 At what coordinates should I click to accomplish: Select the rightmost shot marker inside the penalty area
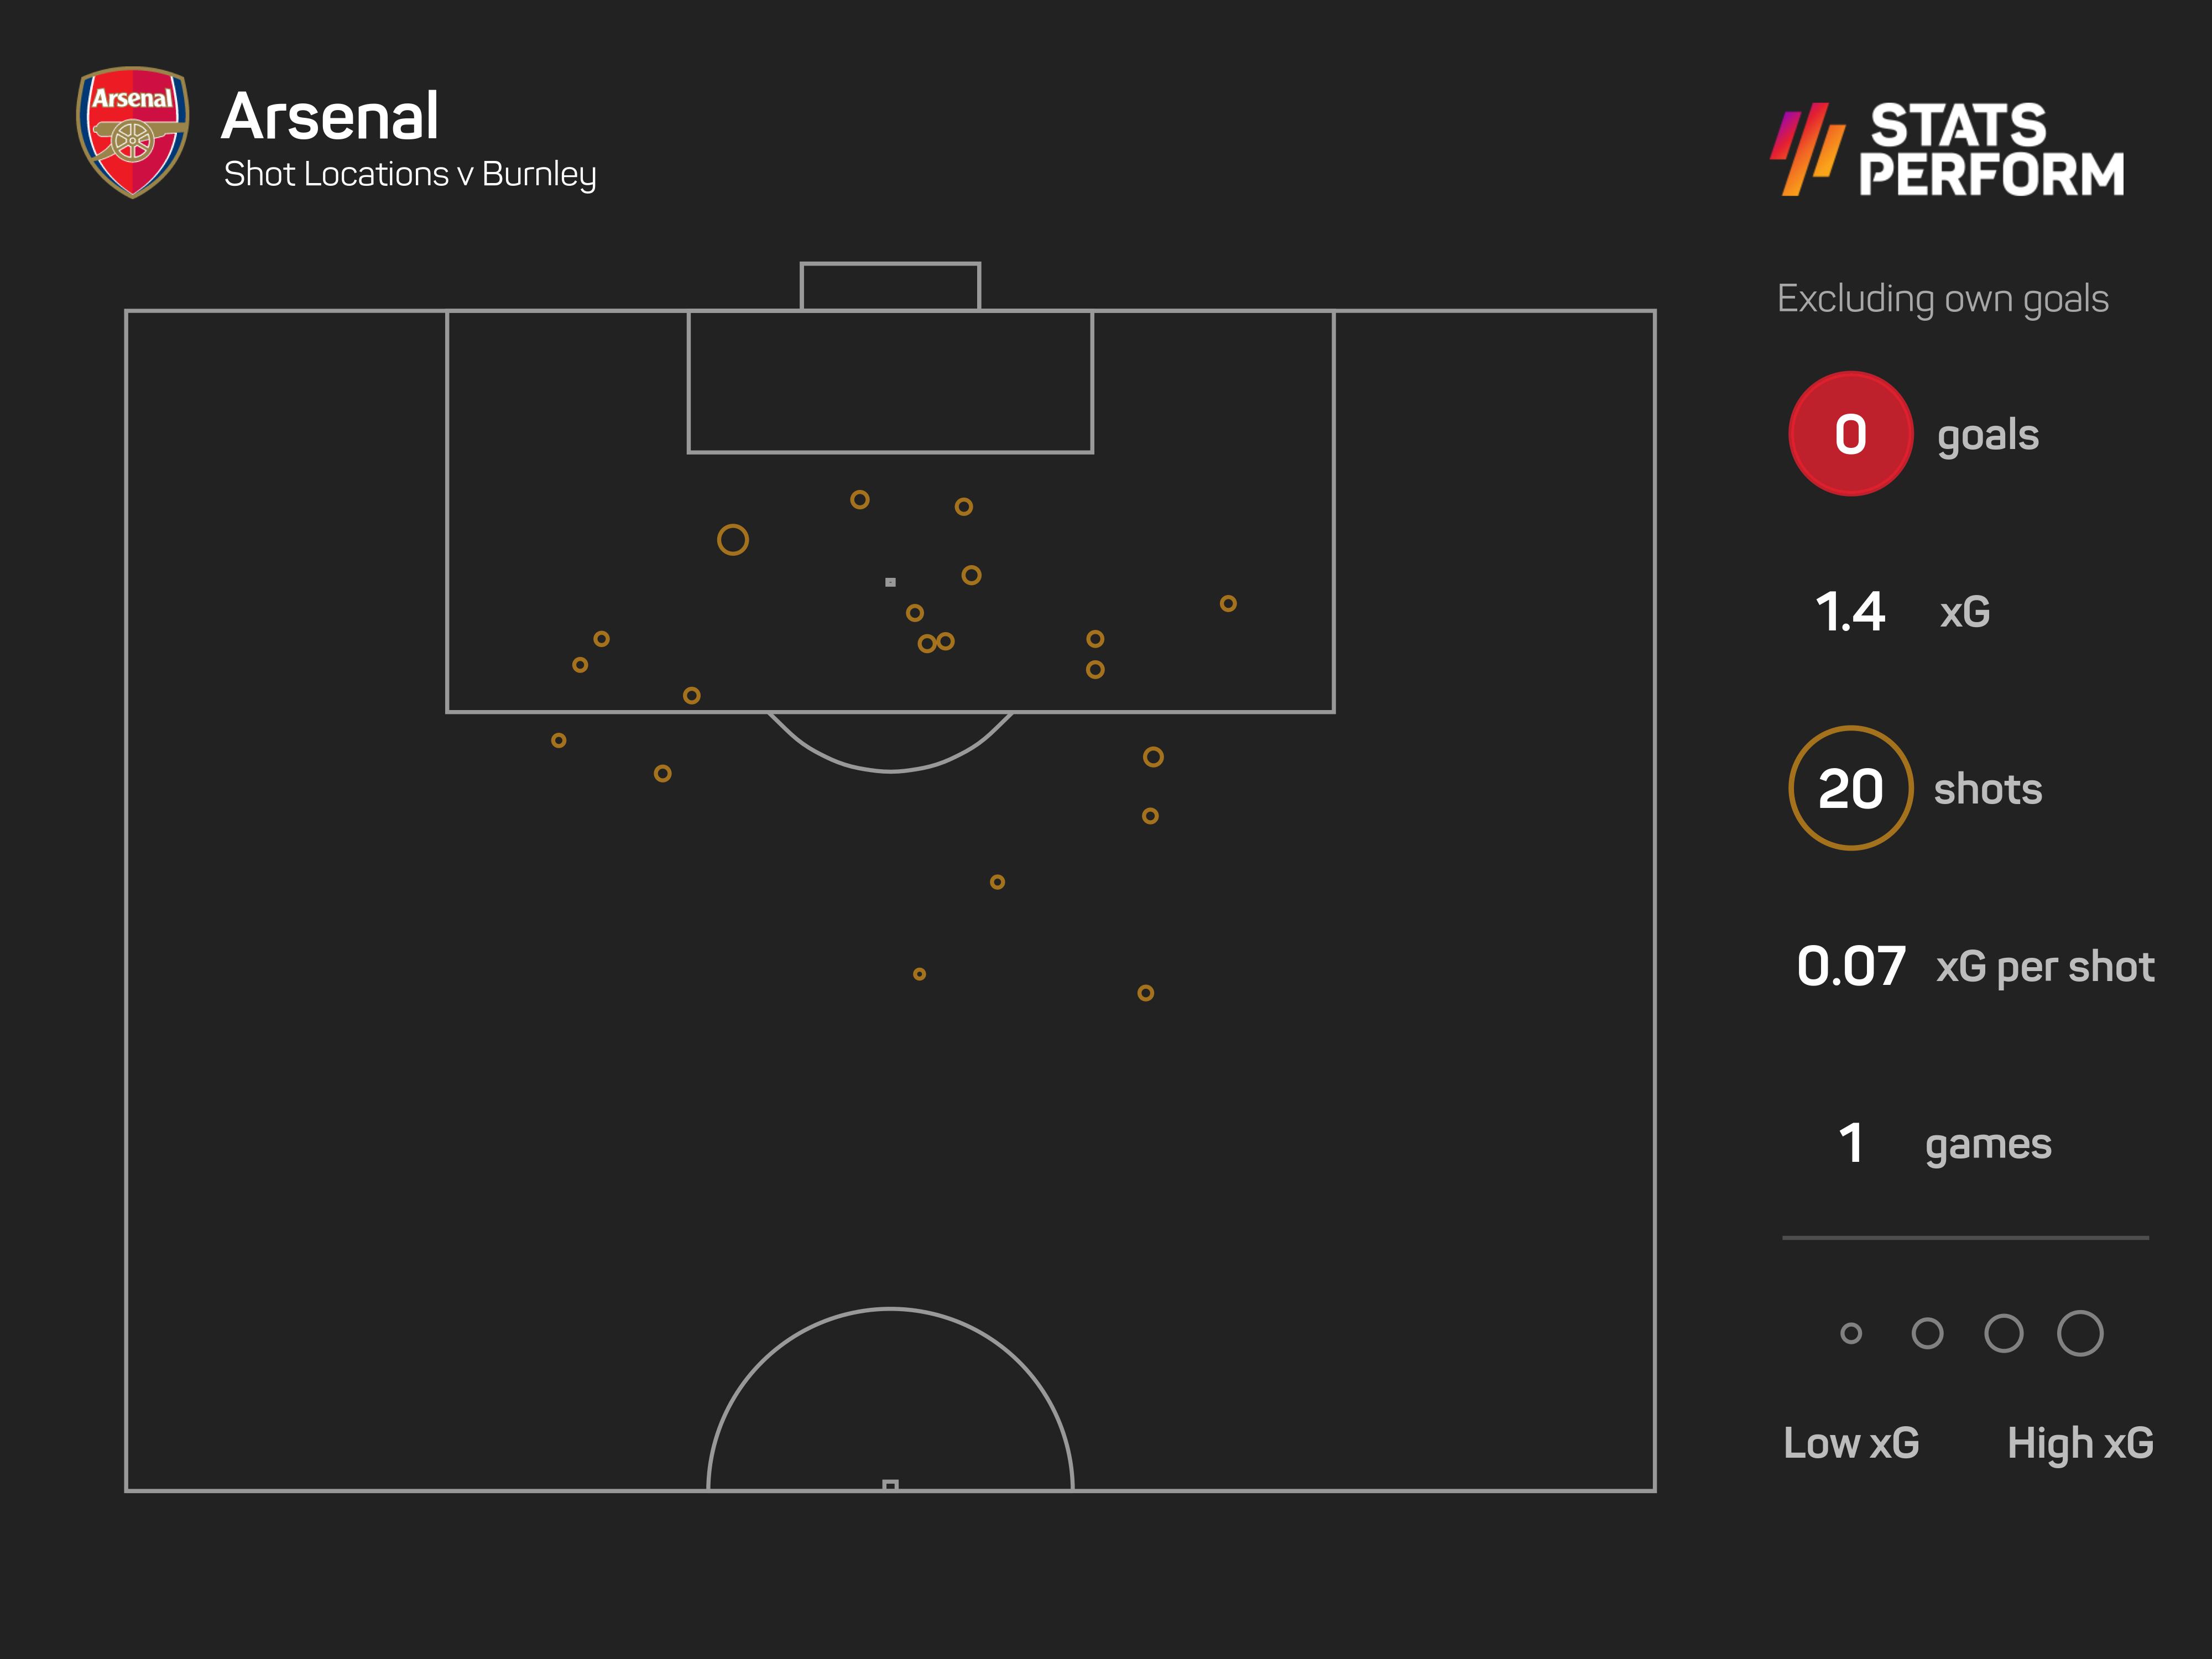pos(1228,604)
